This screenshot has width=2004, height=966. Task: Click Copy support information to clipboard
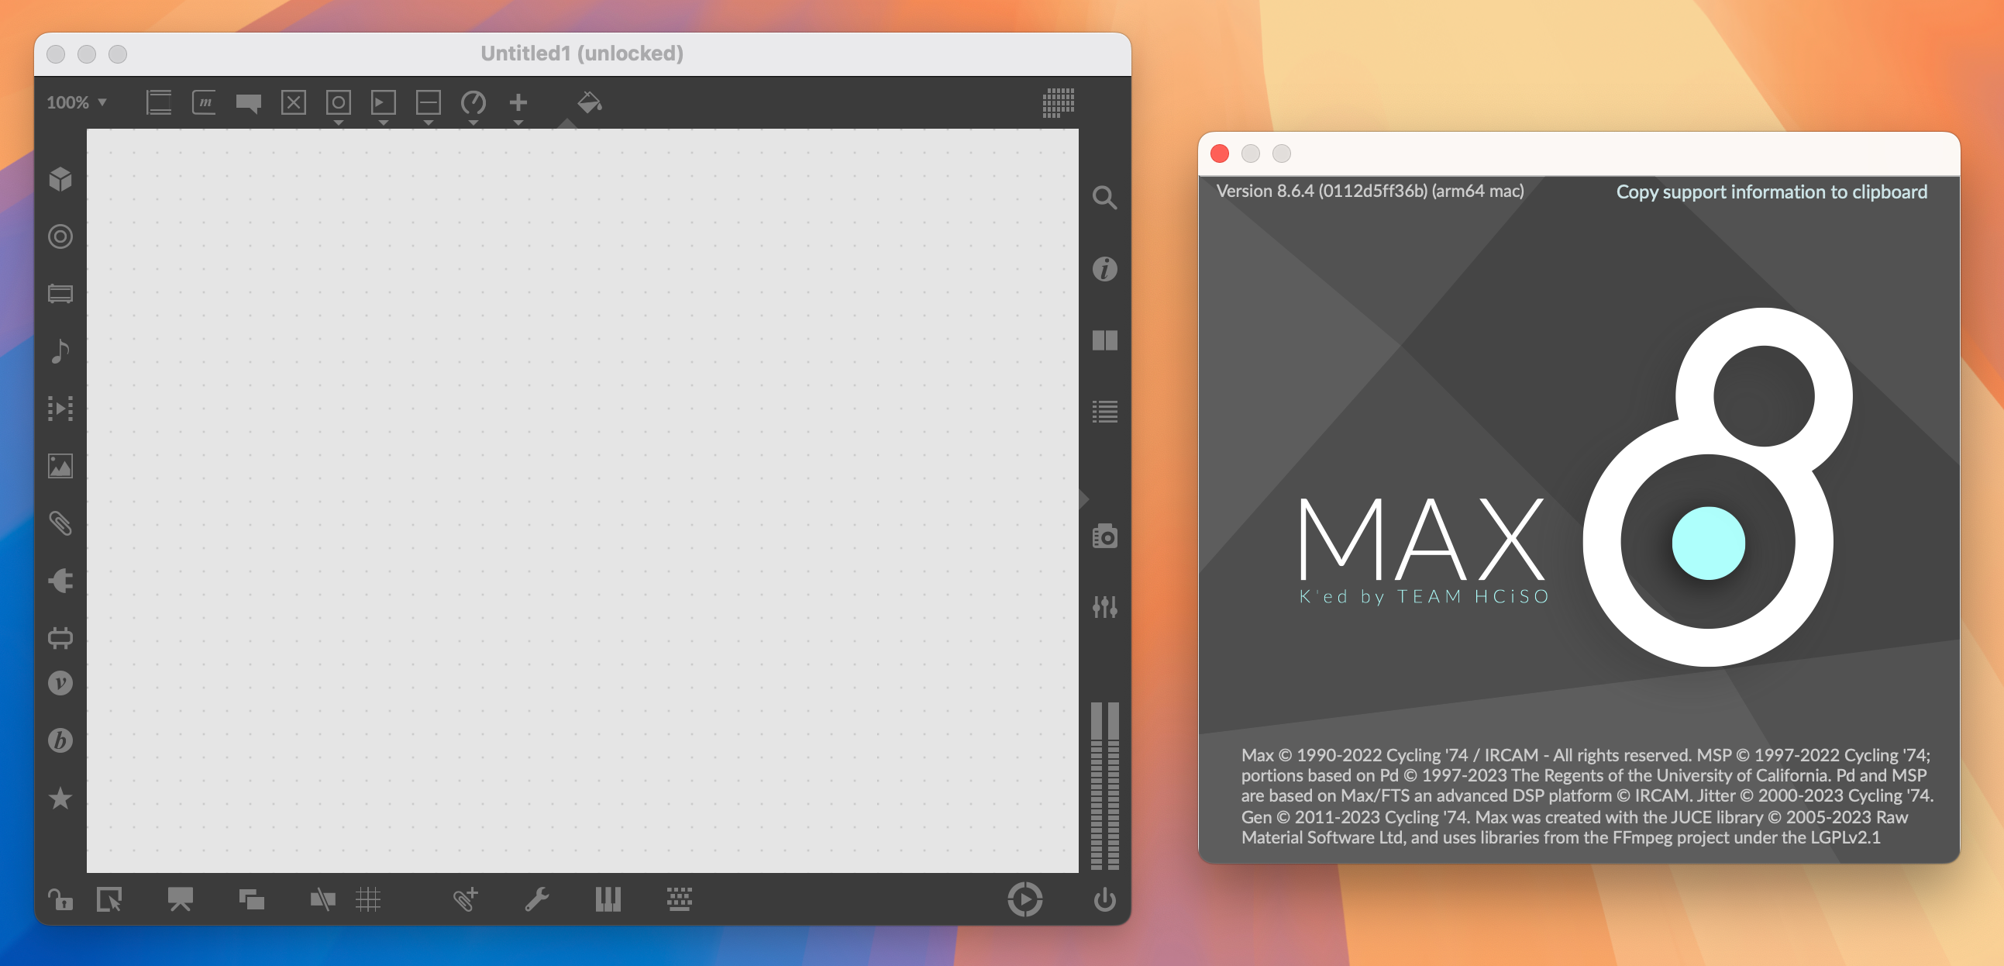(1772, 191)
